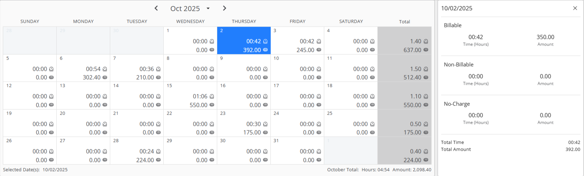Click the Total column header
This screenshot has height=176, width=584.
[x=404, y=22]
